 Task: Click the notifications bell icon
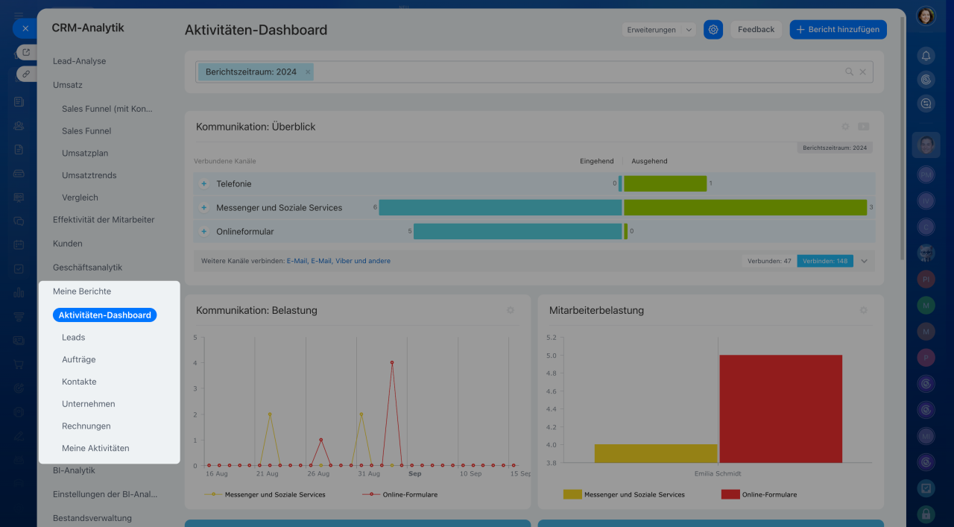pyautogui.click(x=926, y=56)
